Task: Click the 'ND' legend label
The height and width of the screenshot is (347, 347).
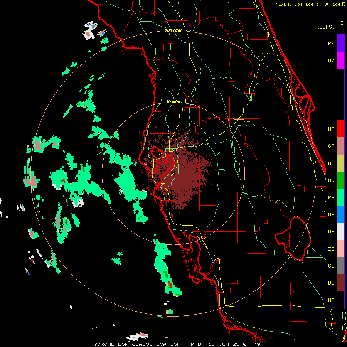Action: click(x=331, y=300)
